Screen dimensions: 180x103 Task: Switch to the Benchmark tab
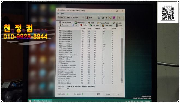[64, 25]
